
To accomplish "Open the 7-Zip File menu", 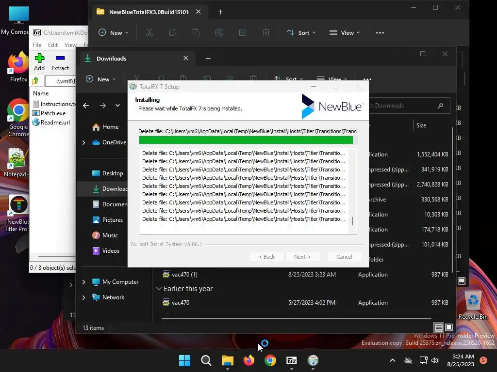I will click(x=37, y=45).
